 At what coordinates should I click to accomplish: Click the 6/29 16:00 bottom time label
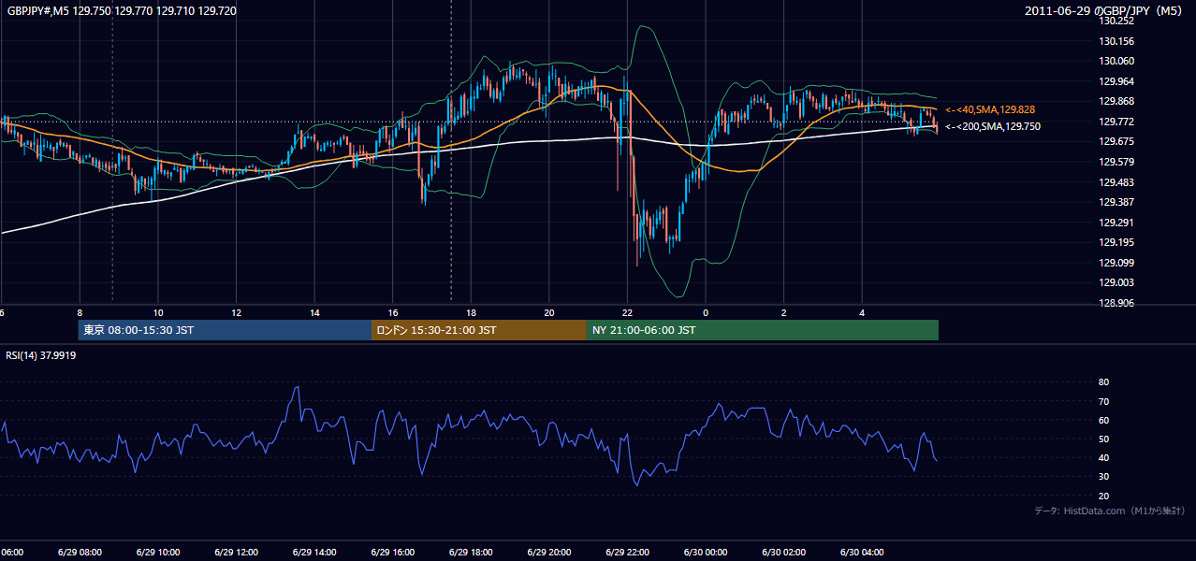(391, 553)
